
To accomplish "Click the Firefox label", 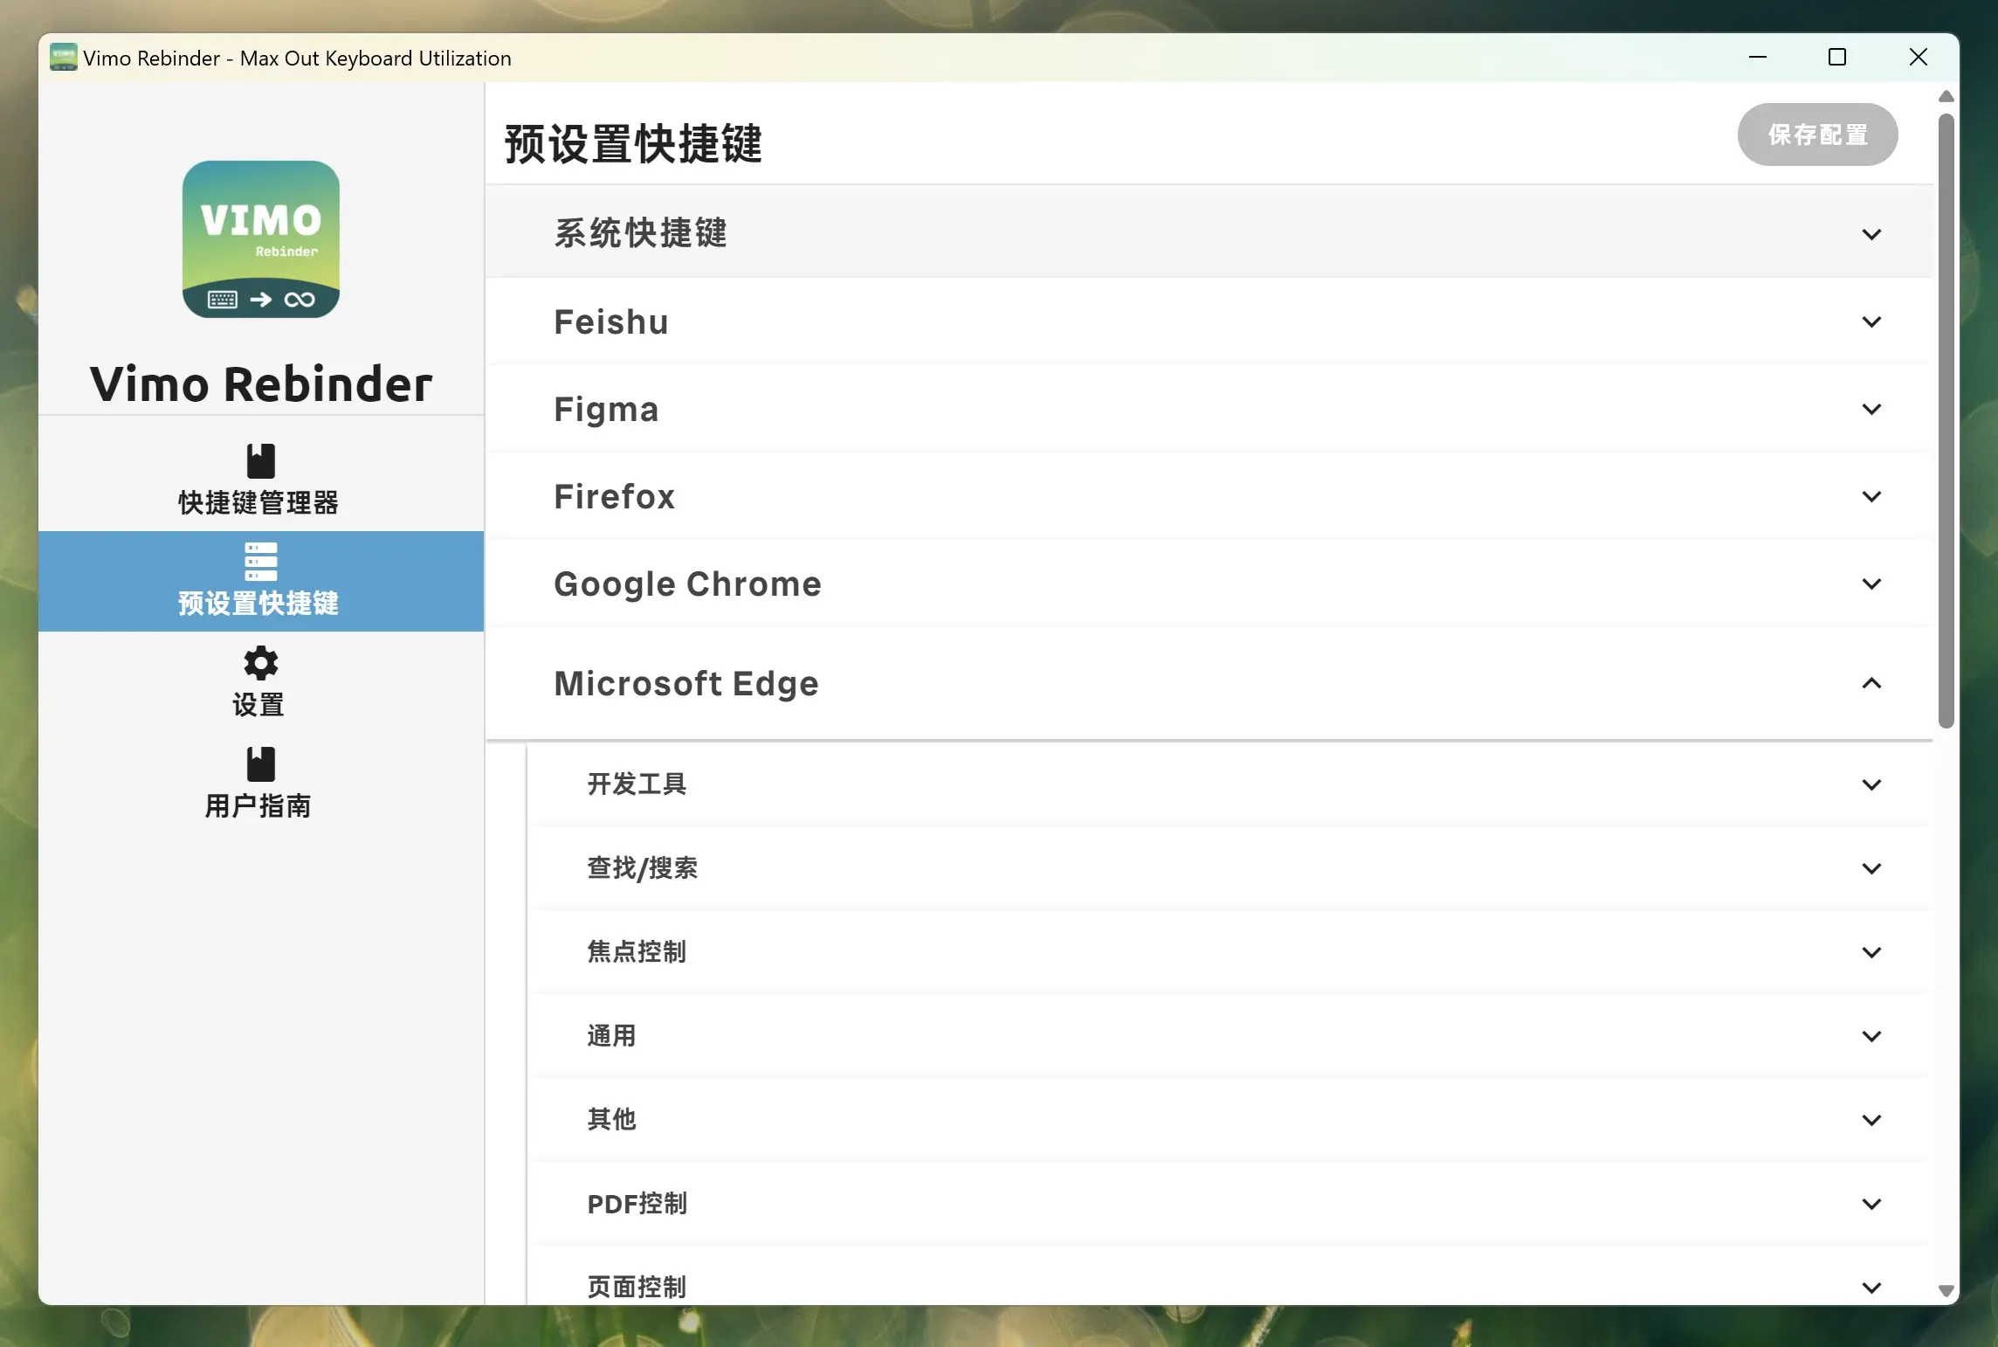I will (x=615, y=496).
